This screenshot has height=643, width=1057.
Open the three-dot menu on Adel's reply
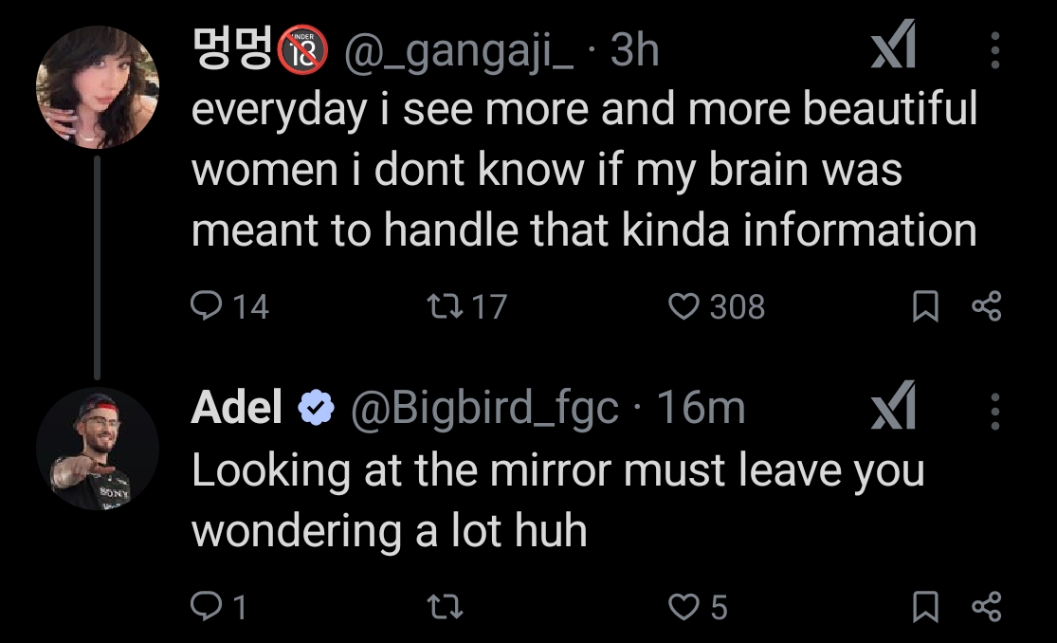[995, 411]
